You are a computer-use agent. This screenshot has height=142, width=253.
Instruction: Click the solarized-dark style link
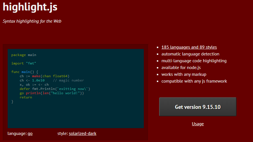click(x=83, y=134)
